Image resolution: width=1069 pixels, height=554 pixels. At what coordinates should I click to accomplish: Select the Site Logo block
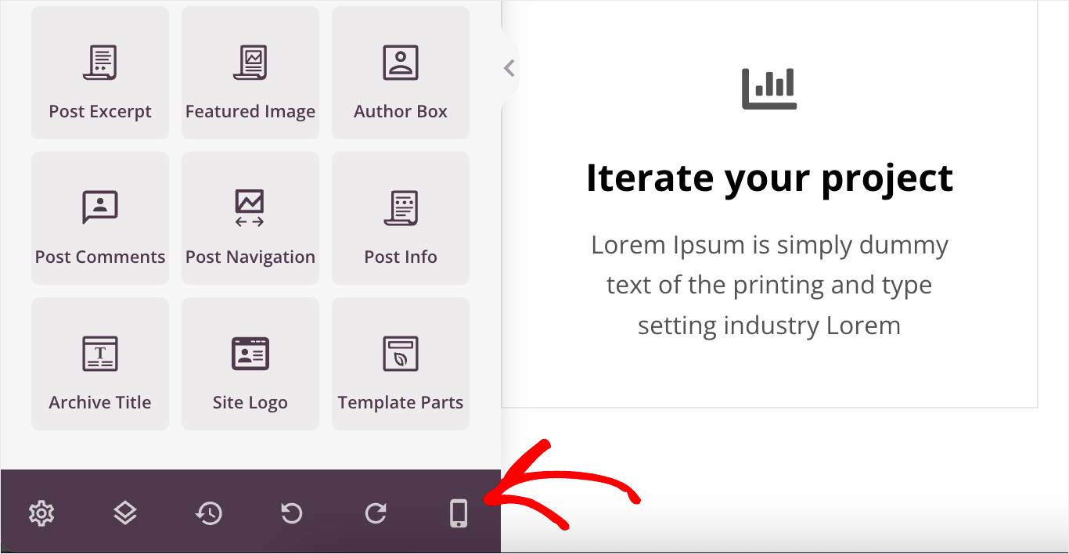pyautogui.click(x=250, y=364)
